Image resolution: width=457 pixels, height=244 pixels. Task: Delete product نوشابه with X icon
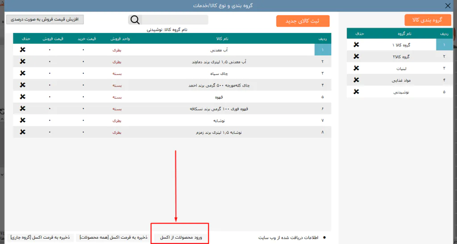coord(22,120)
